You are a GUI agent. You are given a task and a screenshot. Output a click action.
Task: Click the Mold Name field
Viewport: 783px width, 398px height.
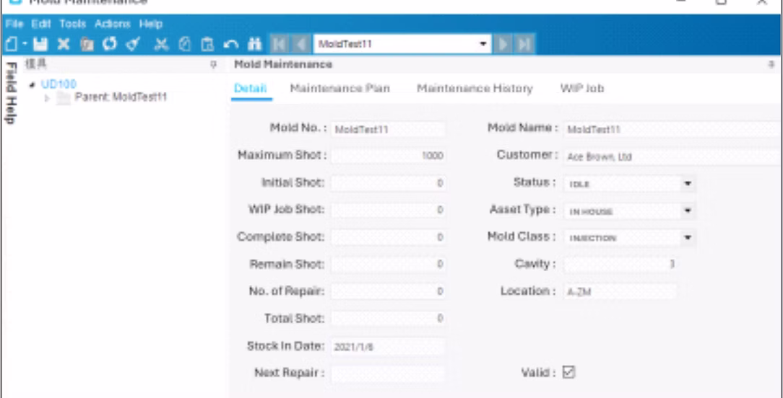click(x=672, y=130)
